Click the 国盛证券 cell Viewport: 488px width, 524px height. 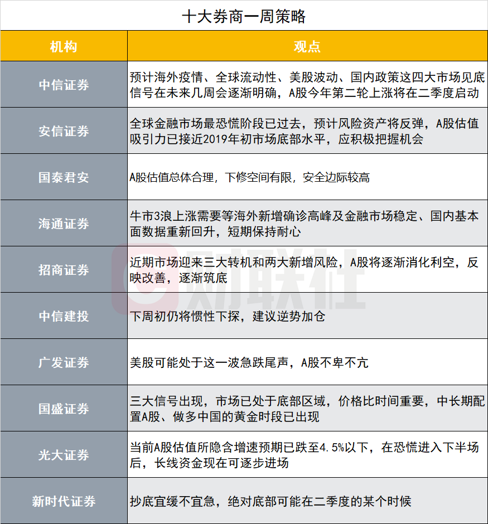coord(63,408)
